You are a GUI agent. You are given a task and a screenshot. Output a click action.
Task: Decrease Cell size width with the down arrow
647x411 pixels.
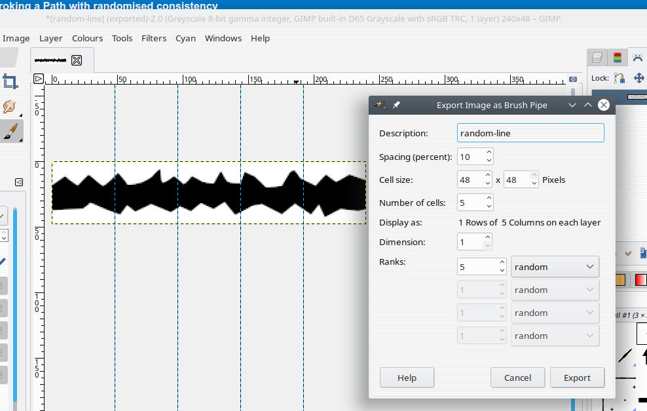click(488, 184)
